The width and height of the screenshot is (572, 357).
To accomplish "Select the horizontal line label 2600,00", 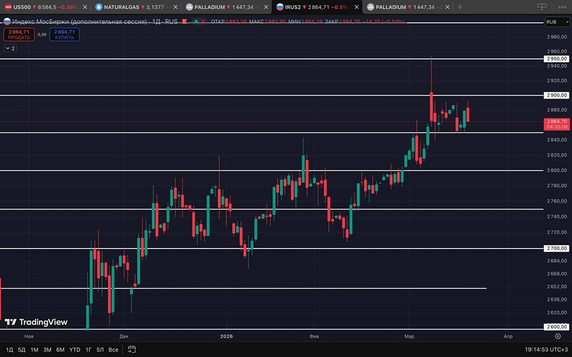I will pos(557,327).
